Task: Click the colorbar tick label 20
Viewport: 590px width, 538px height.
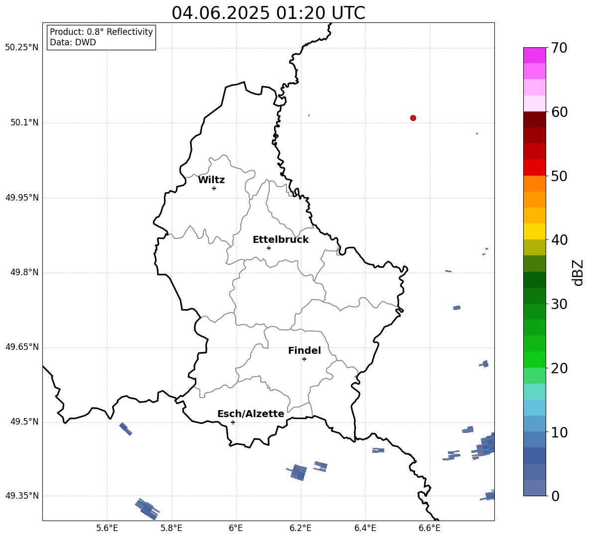Action: 559,368
